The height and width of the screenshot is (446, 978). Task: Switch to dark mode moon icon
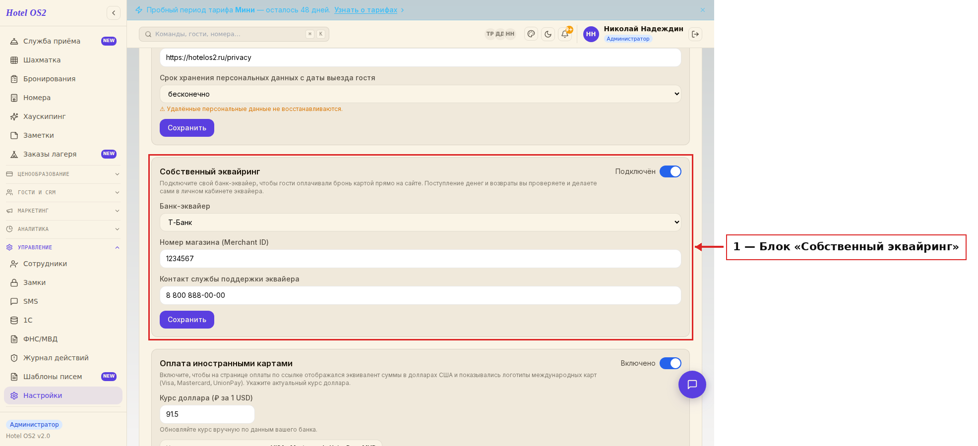point(548,34)
